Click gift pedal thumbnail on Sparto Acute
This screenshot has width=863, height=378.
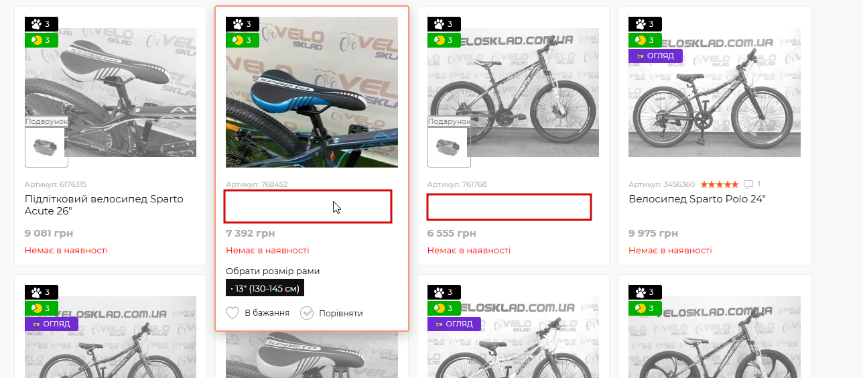pos(46,147)
